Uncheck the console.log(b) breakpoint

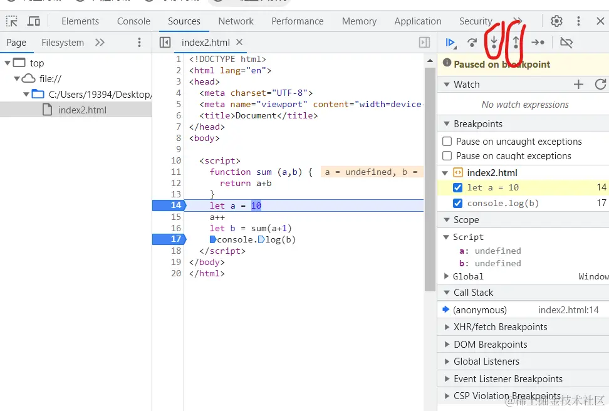click(457, 203)
